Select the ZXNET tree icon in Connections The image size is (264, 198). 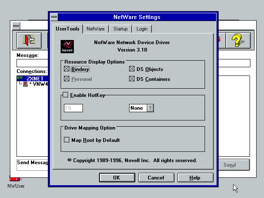(20, 78)
